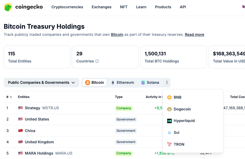Viewport: 245px width, 159px height.
Task: Open United States entity link
Action: pos(37,119)
